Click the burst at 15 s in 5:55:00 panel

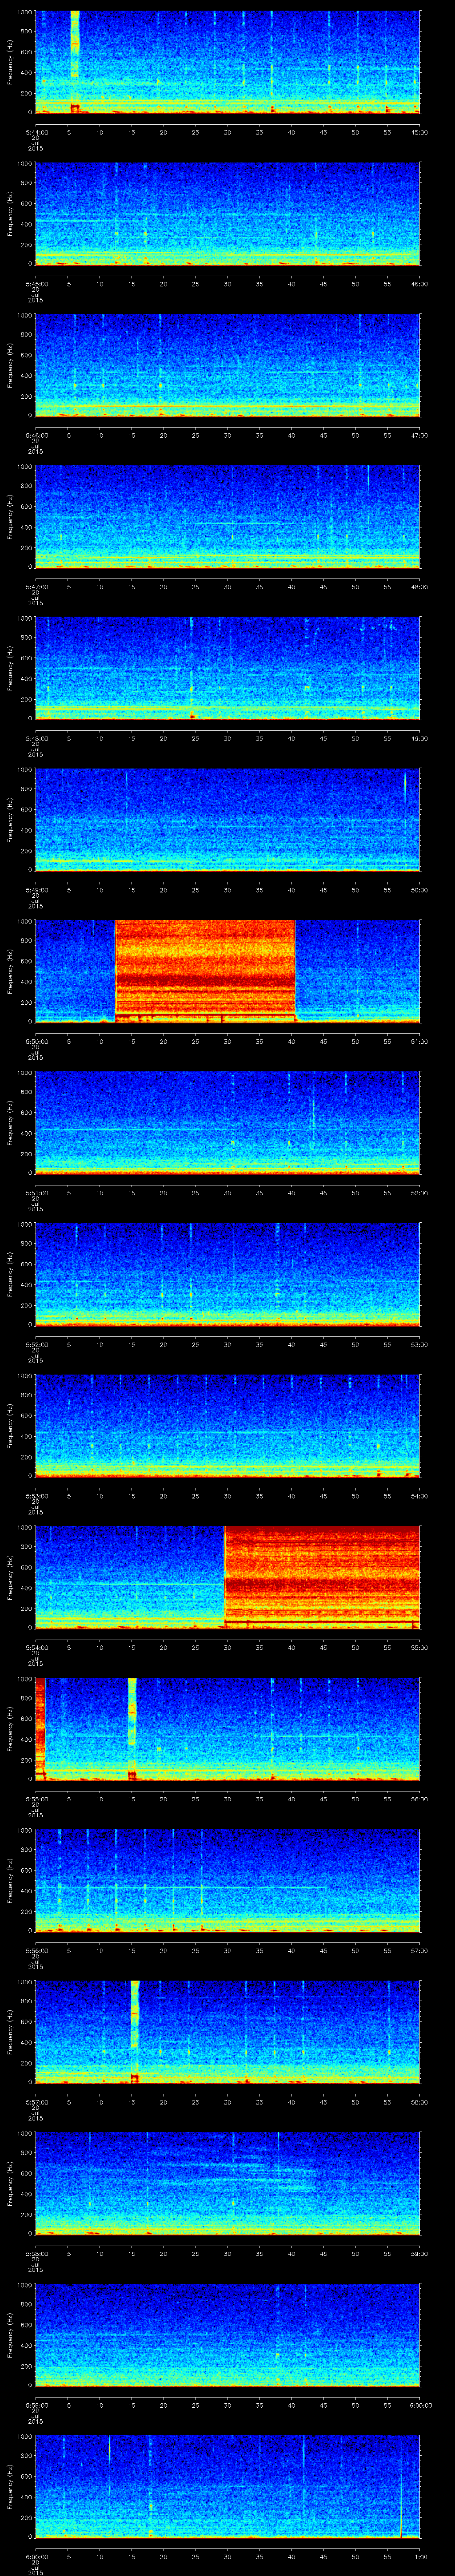pos(132,1729)
